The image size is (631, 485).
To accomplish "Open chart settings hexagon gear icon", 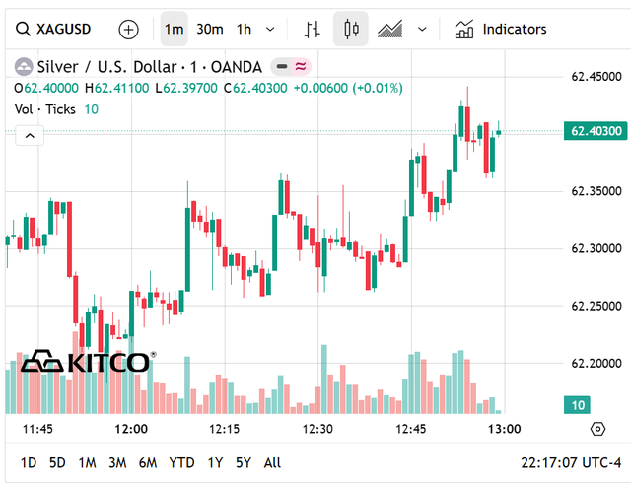I will pyautogui.click(x=597, y=429).
